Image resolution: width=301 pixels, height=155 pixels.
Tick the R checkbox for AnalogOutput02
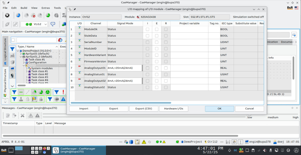click(x=166, y=81)
